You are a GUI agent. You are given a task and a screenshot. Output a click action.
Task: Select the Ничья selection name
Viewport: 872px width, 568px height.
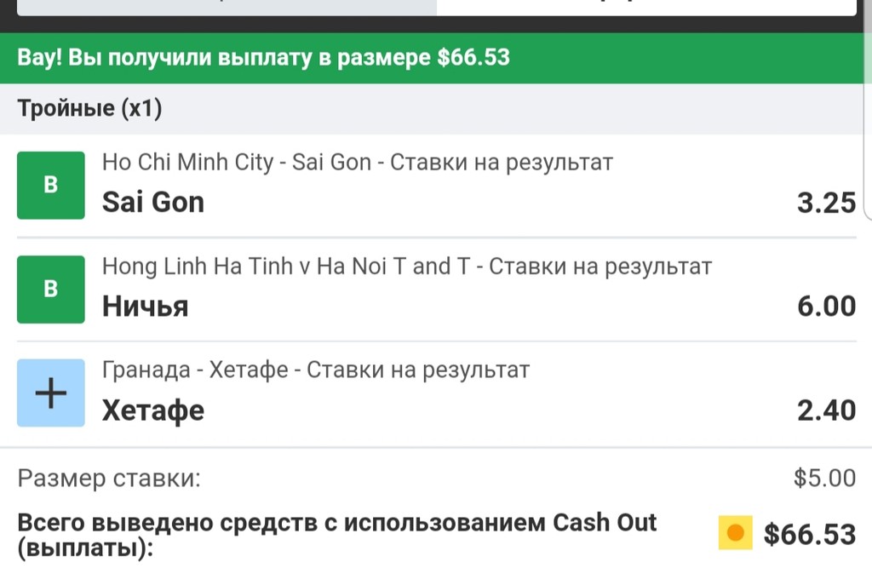(x=145, y=307)
